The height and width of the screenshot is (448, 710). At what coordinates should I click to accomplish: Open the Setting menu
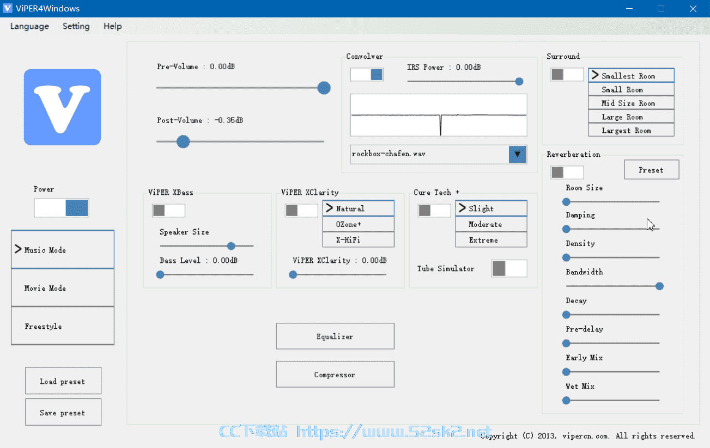(76, 26)
